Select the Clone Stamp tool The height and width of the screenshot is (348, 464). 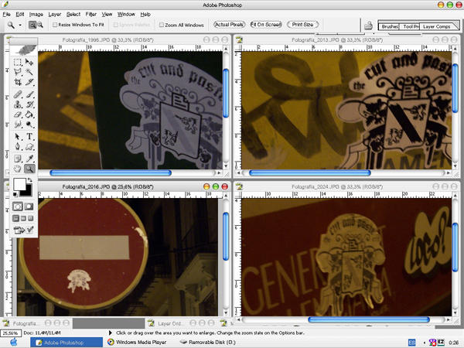point(18,104)
